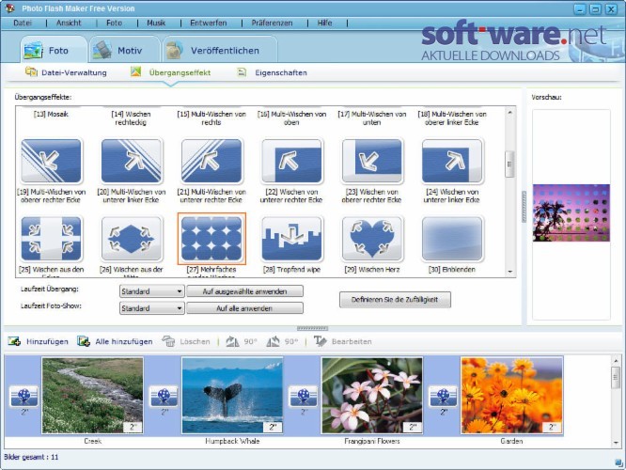
Task: Choose transition 29 Wischen Herz
Action: point(372,239)
